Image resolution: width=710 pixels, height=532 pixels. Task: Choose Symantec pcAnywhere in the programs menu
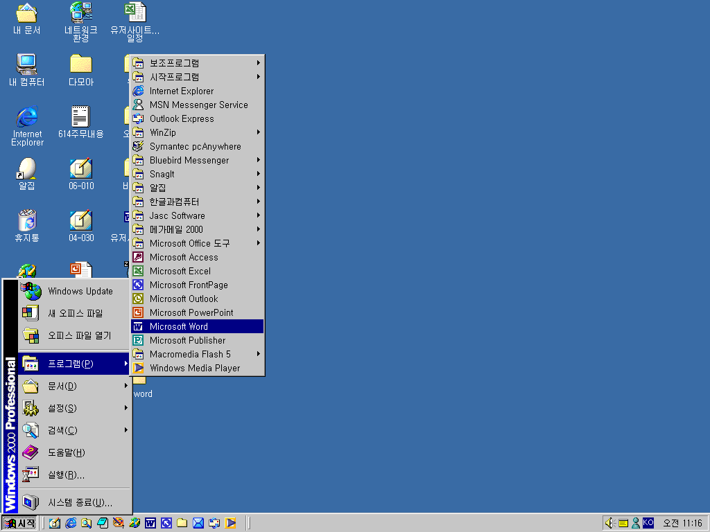[197, 147]
